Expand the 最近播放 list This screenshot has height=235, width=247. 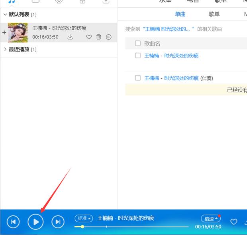pyautogui.click(x=5, y=49)
